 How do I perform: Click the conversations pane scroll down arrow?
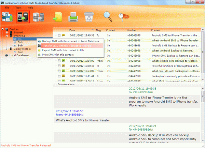[x=203, y=141]
